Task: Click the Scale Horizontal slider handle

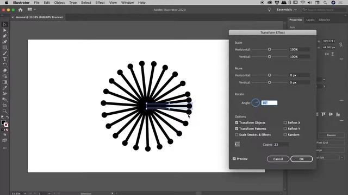Action: (270, 49)
